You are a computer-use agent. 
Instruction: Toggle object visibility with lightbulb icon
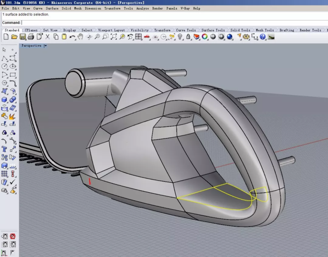coord(180,37)
